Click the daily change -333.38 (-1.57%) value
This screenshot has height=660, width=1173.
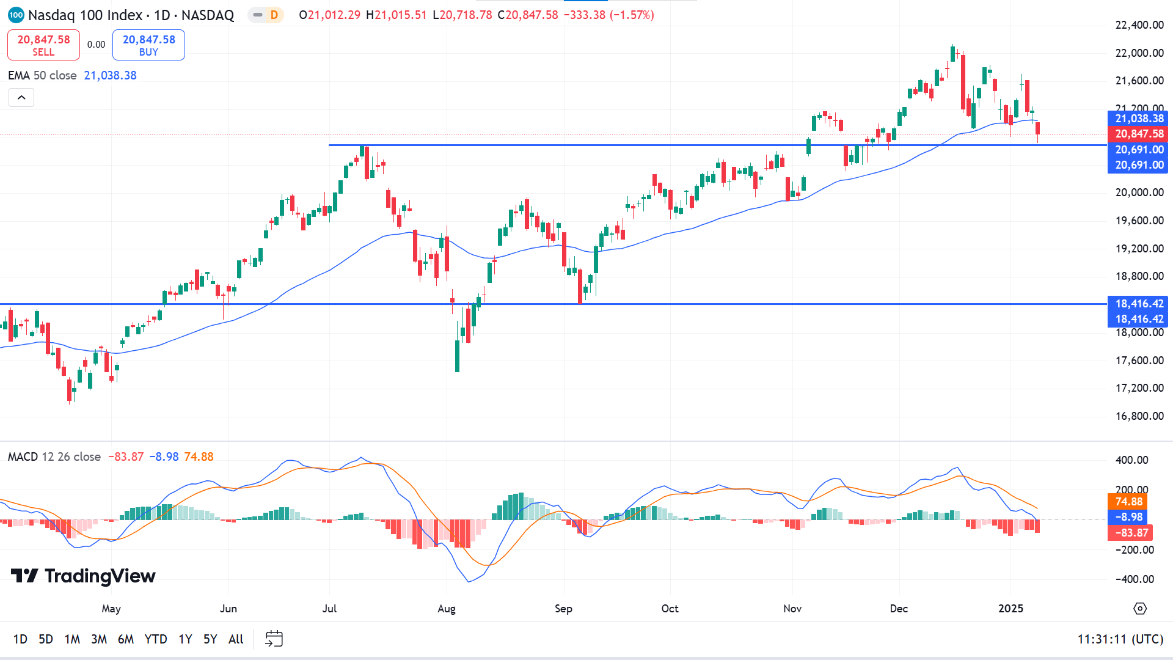[608, 15]
